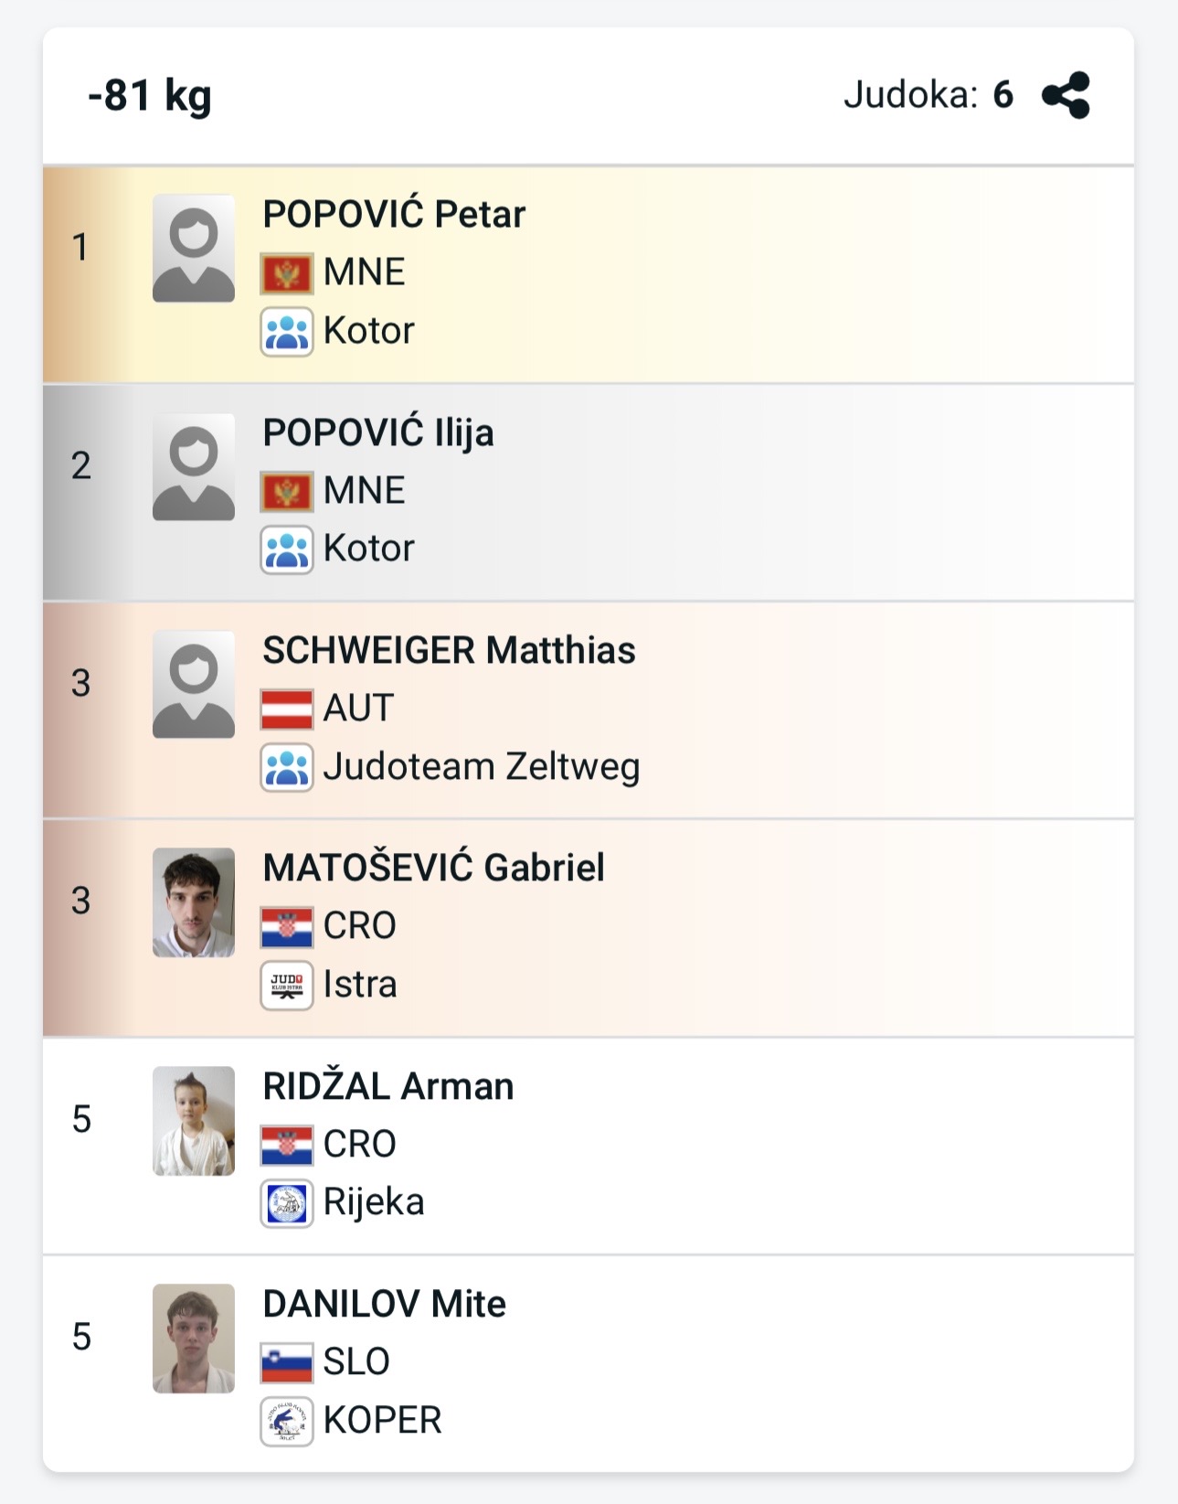Click RIDŽAL Arman's profile photo
The image size is (1178, 1504).
(x=194, y=1120)
